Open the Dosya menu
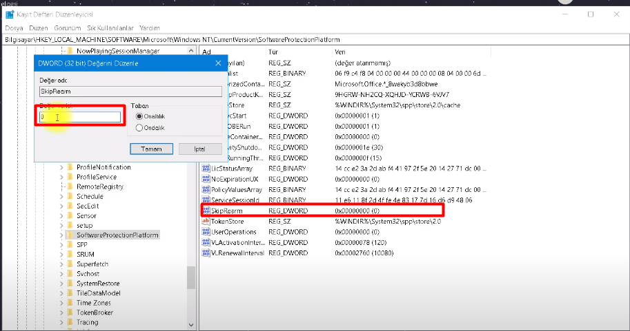The image size is (630, 331). (14, 28)
